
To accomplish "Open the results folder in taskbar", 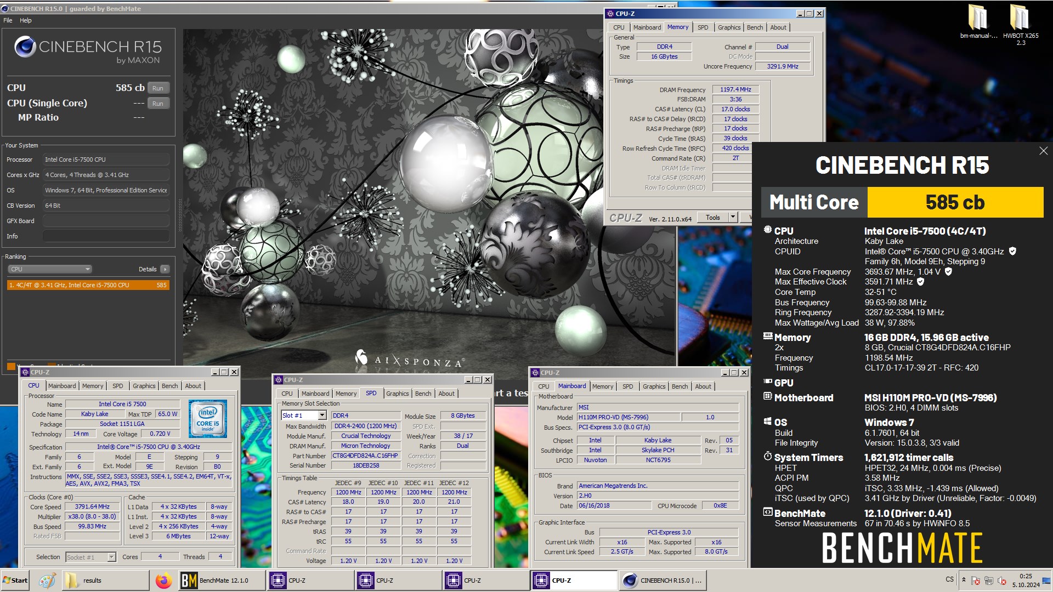I will coord(104,580).
